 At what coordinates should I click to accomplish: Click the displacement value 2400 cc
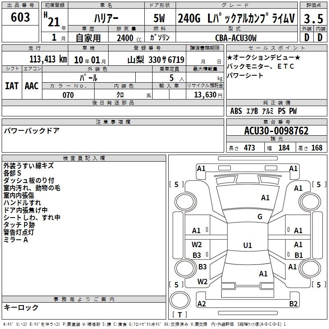(129, 38)
